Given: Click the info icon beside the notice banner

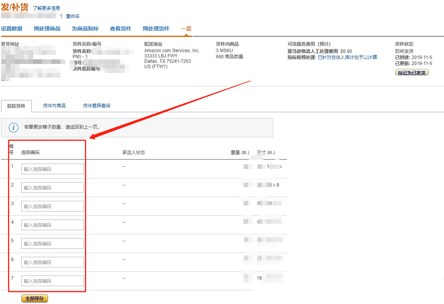Looking at the screenshot, I should click(13, 127).
